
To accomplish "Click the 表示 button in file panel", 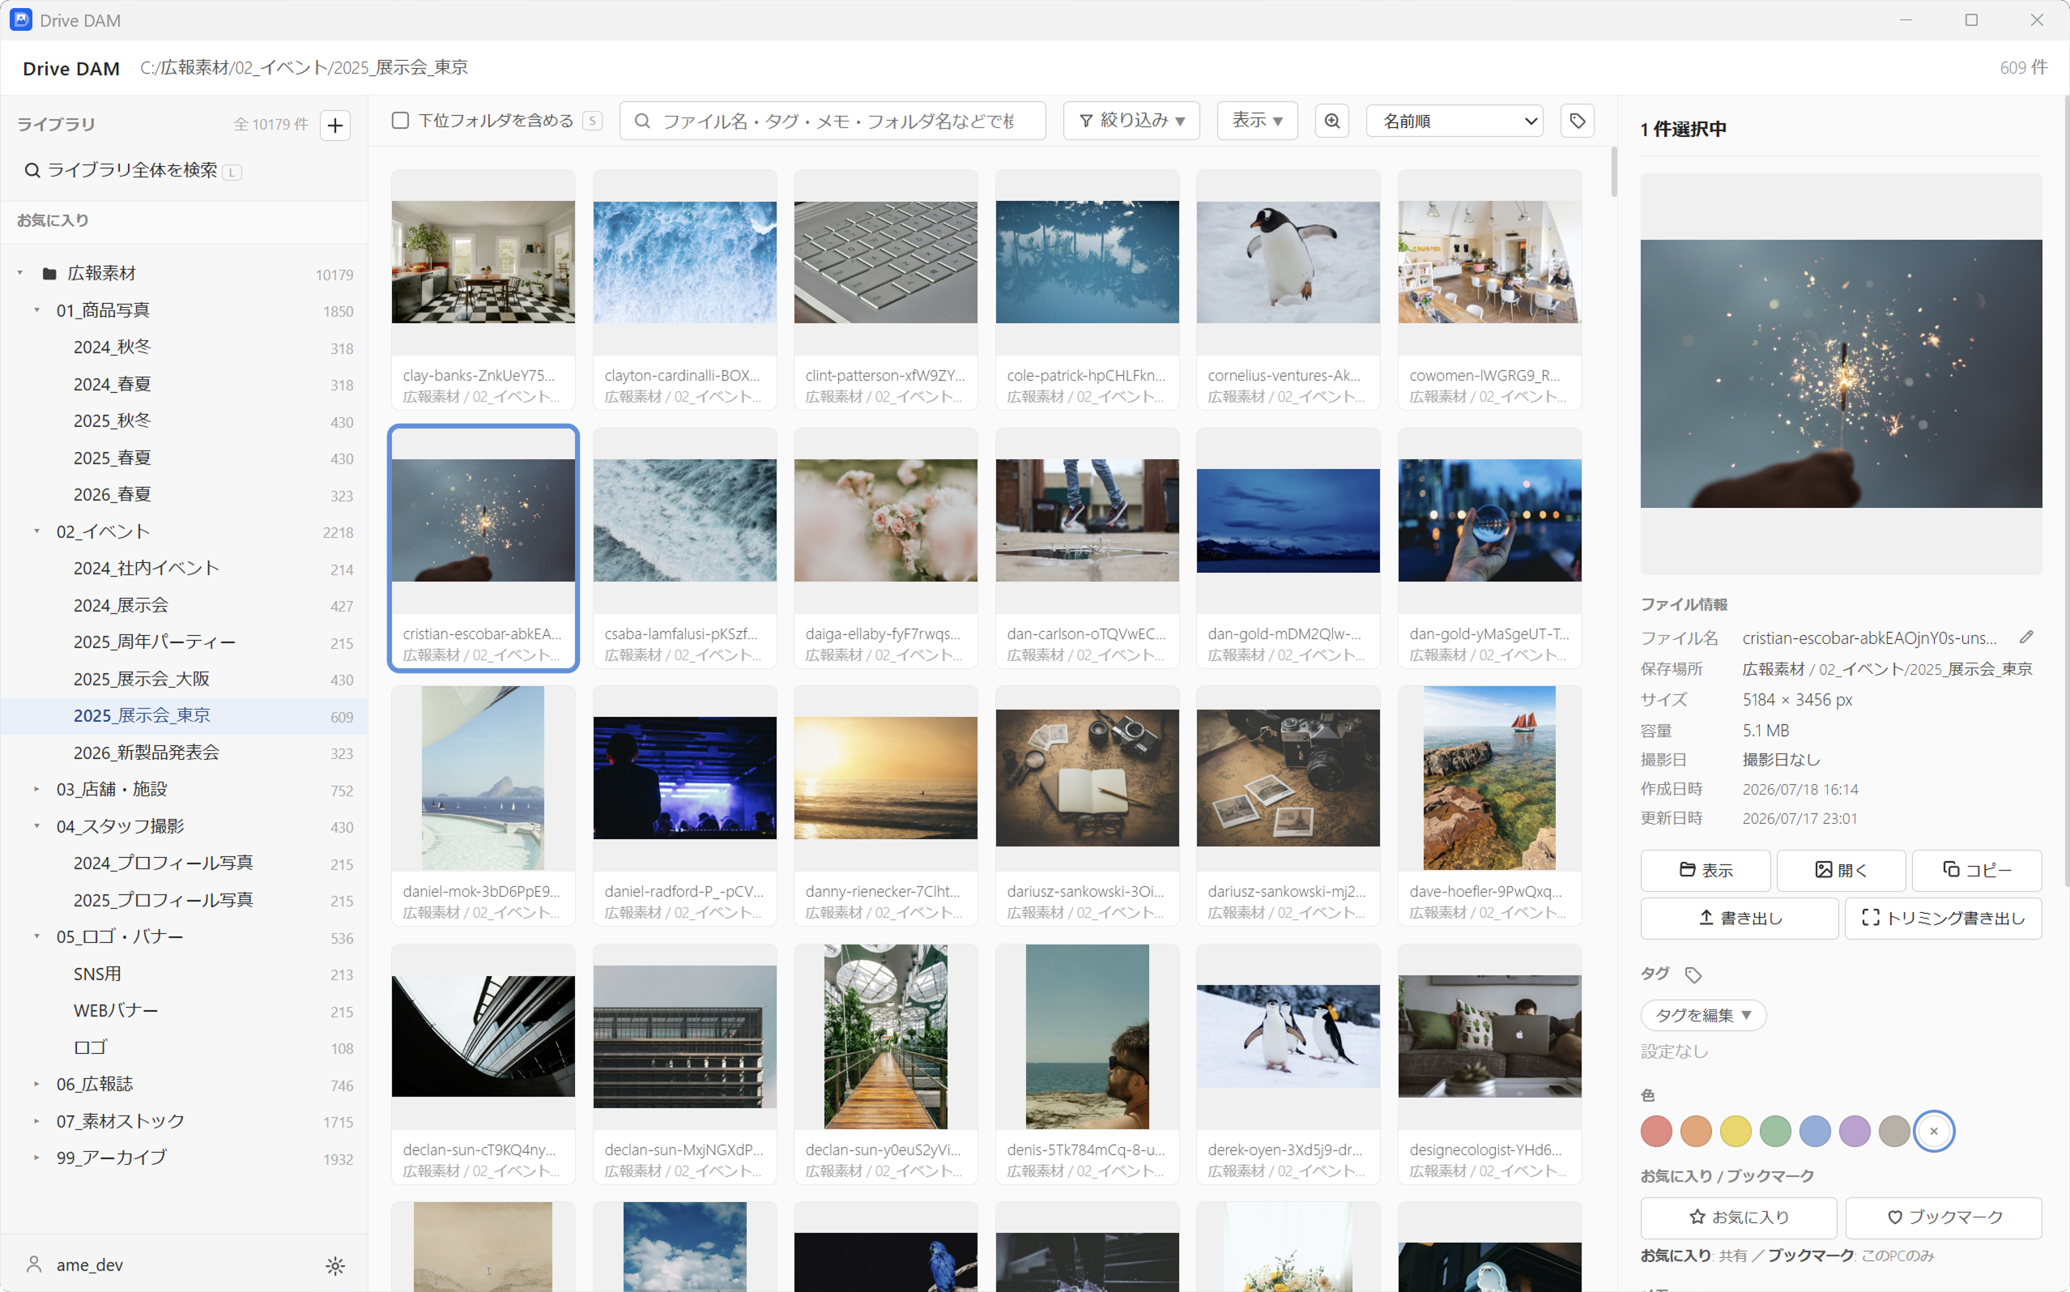I will 1706,871.
